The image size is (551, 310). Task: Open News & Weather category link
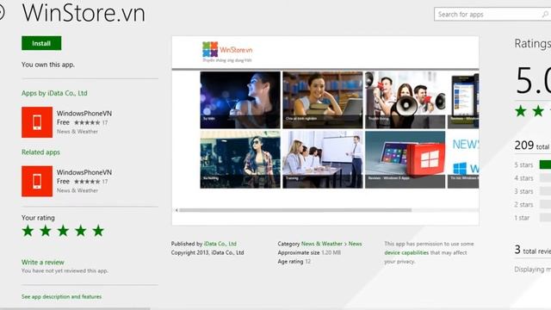point(322,244)
